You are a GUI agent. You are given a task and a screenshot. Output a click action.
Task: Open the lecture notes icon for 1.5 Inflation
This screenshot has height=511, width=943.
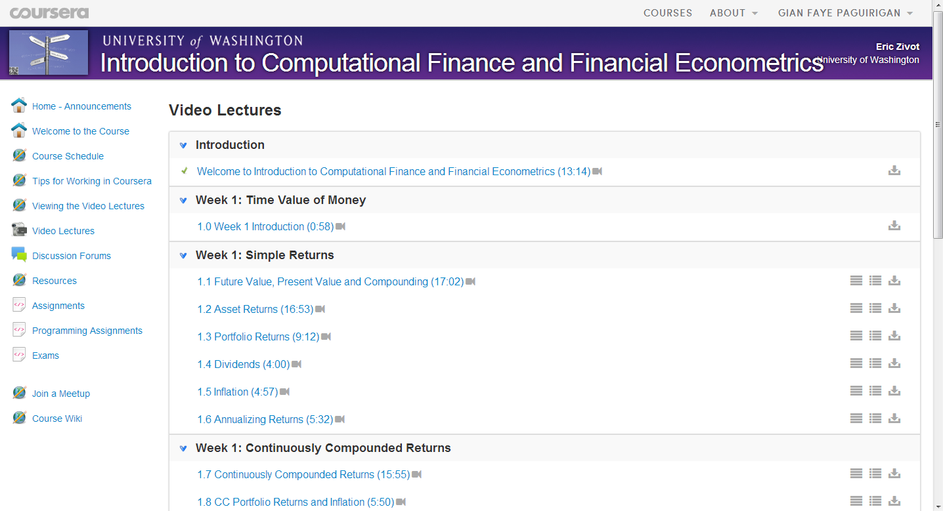(x=875, y=390)
